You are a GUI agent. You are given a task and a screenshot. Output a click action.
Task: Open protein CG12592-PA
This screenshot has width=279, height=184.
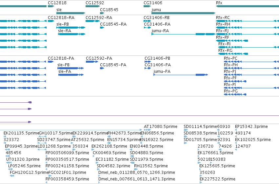[99, 58]
